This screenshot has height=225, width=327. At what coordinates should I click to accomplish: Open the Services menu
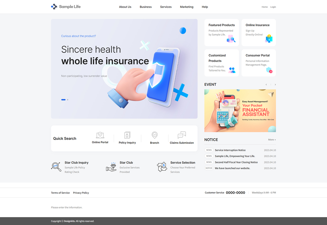click(x=166, y=7)
